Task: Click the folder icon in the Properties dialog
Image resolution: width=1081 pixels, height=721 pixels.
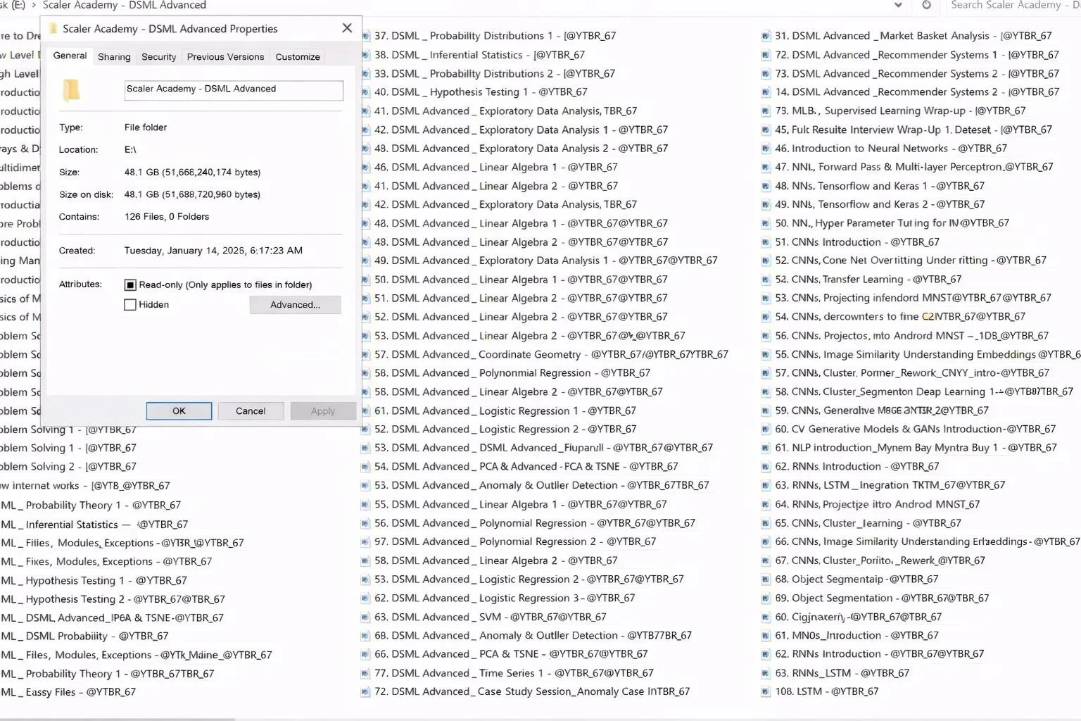Action: (x=72, y=90)
